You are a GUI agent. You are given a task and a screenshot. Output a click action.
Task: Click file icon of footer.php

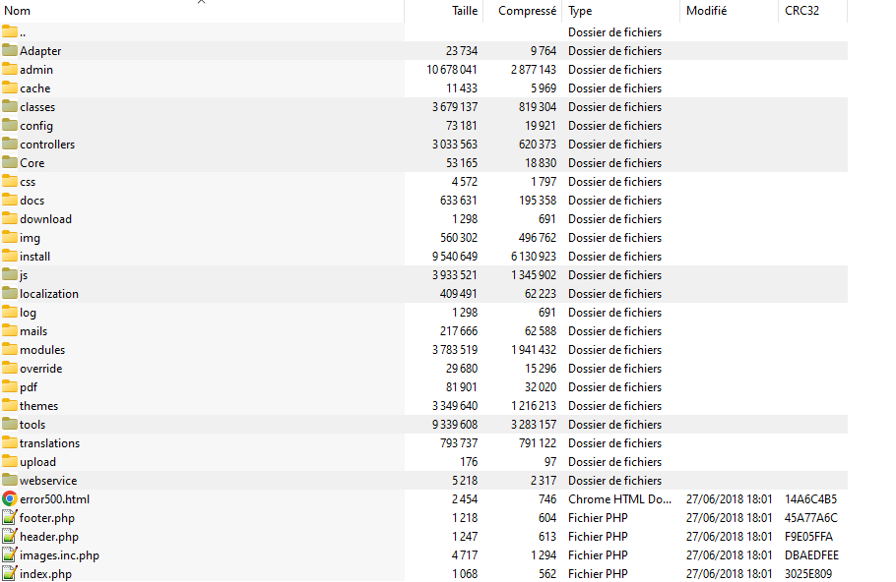(x=10, y=517)
